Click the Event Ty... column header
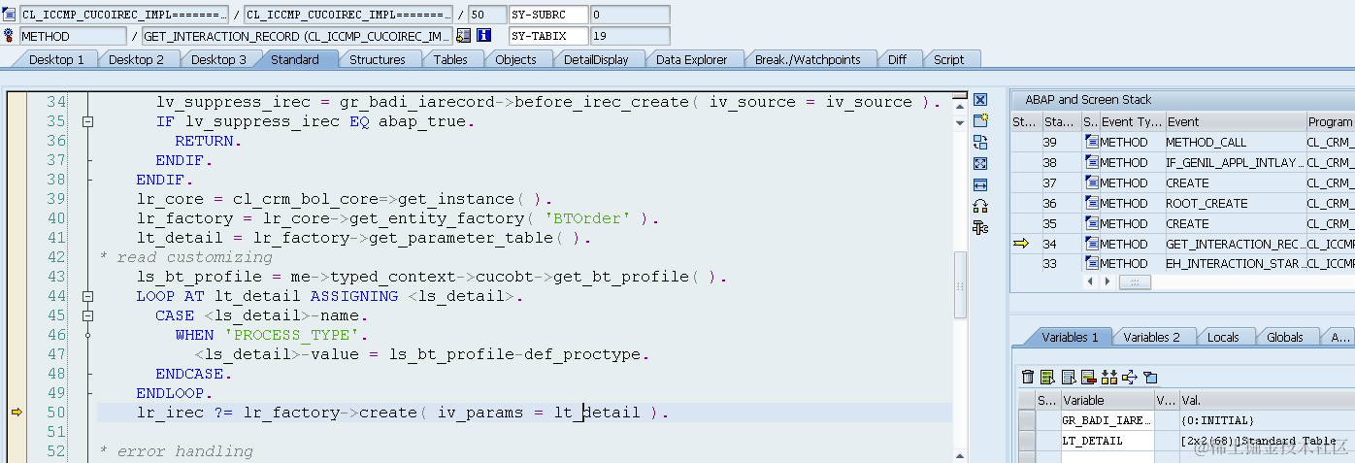1355x463 pixels. pyautogui.click(x=1131, y=121)
